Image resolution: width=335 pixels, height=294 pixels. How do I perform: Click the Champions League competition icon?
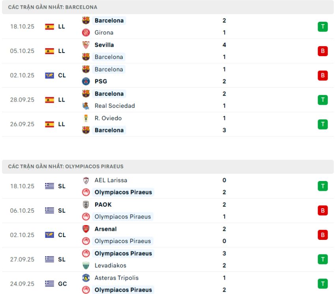(x=50, y=75)
